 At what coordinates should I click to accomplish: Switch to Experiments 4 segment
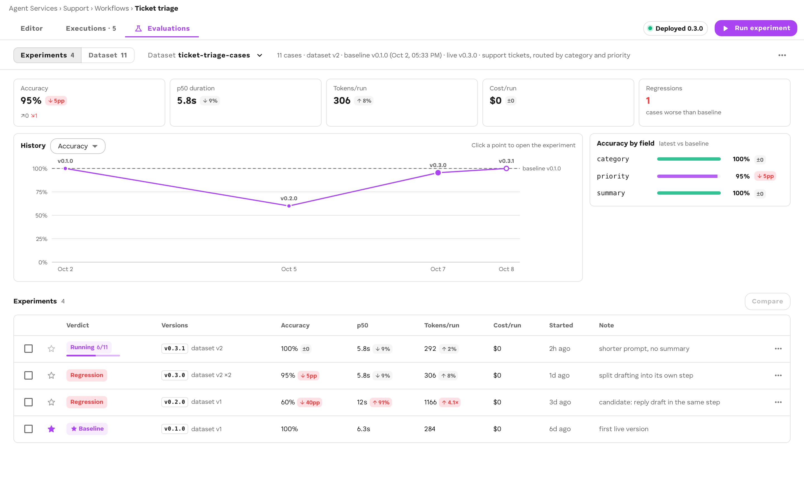click(x=47, y=55)
